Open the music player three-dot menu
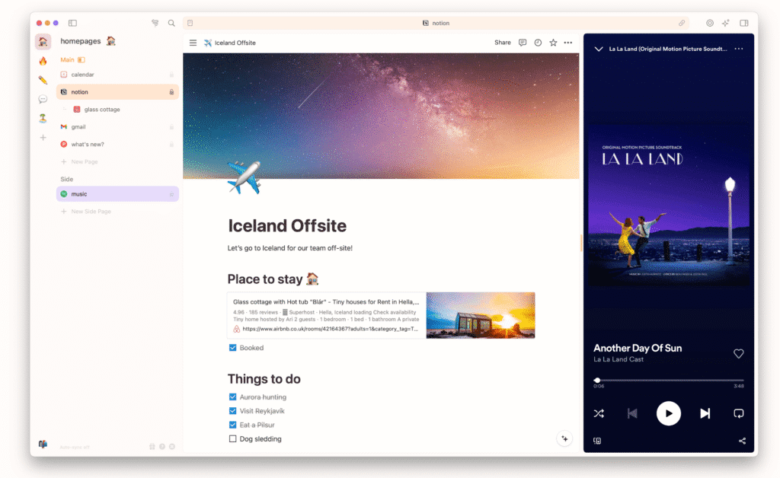 coord(738,49)
